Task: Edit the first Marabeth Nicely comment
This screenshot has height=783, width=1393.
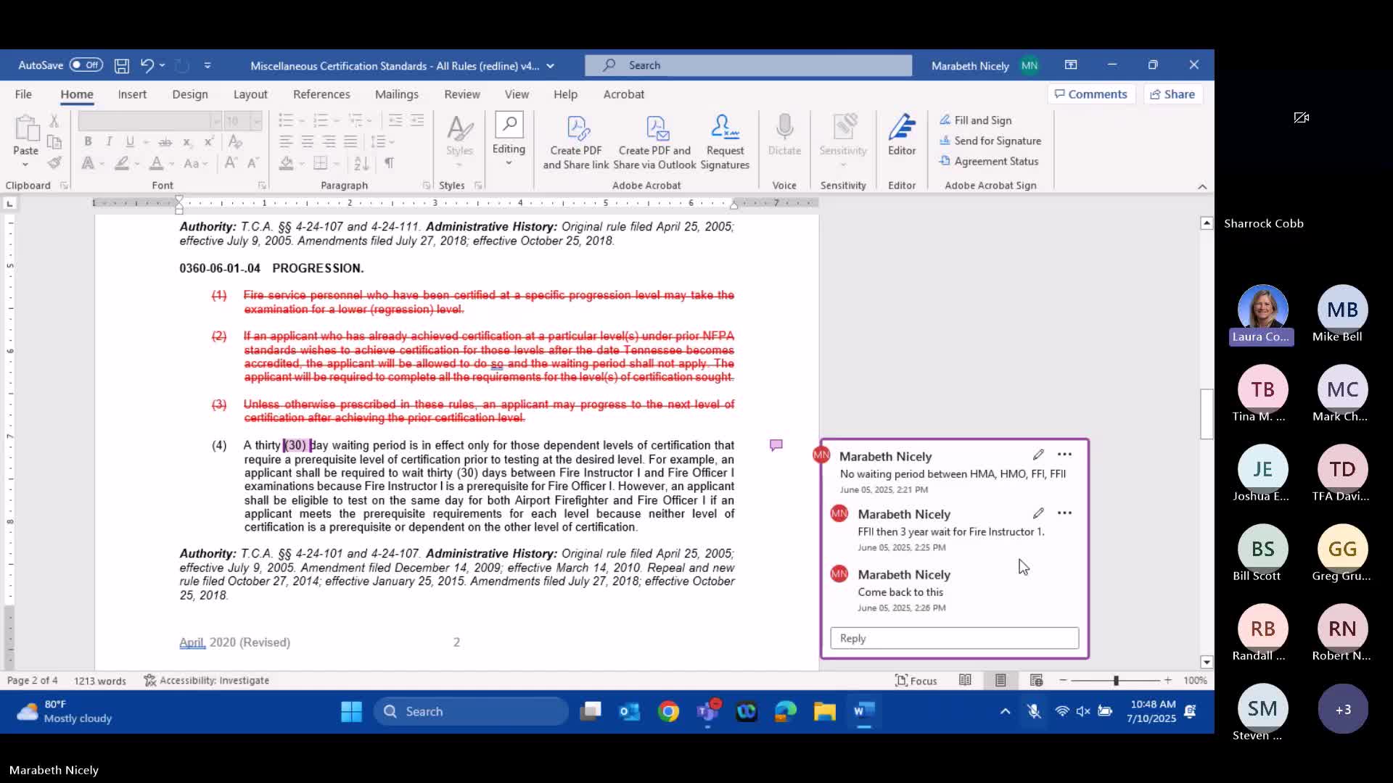Action: [x=1038, y=455]
